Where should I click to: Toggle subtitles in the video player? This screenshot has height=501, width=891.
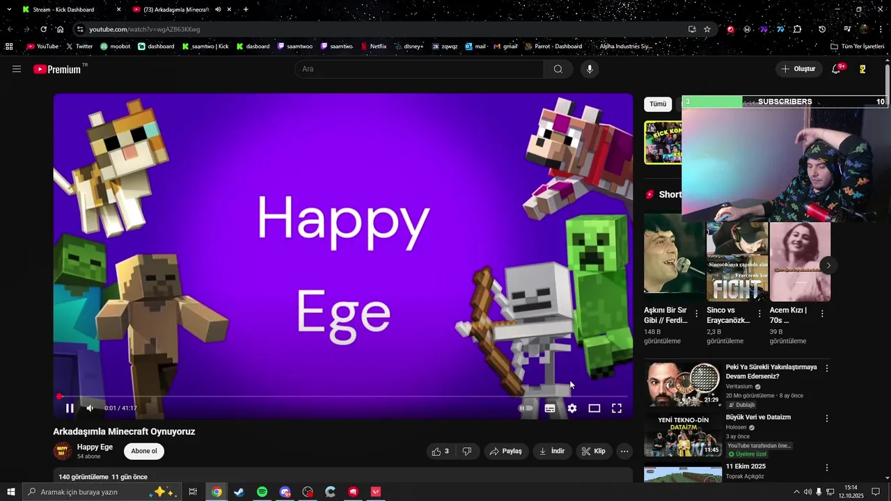[x=550, y=408]
